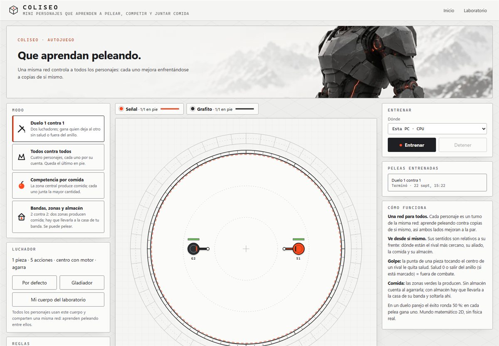Viewport: 499px width, 346px height.
Task: Open the trained fight Duelo 1 contra 1 entry
Action: 437,182
